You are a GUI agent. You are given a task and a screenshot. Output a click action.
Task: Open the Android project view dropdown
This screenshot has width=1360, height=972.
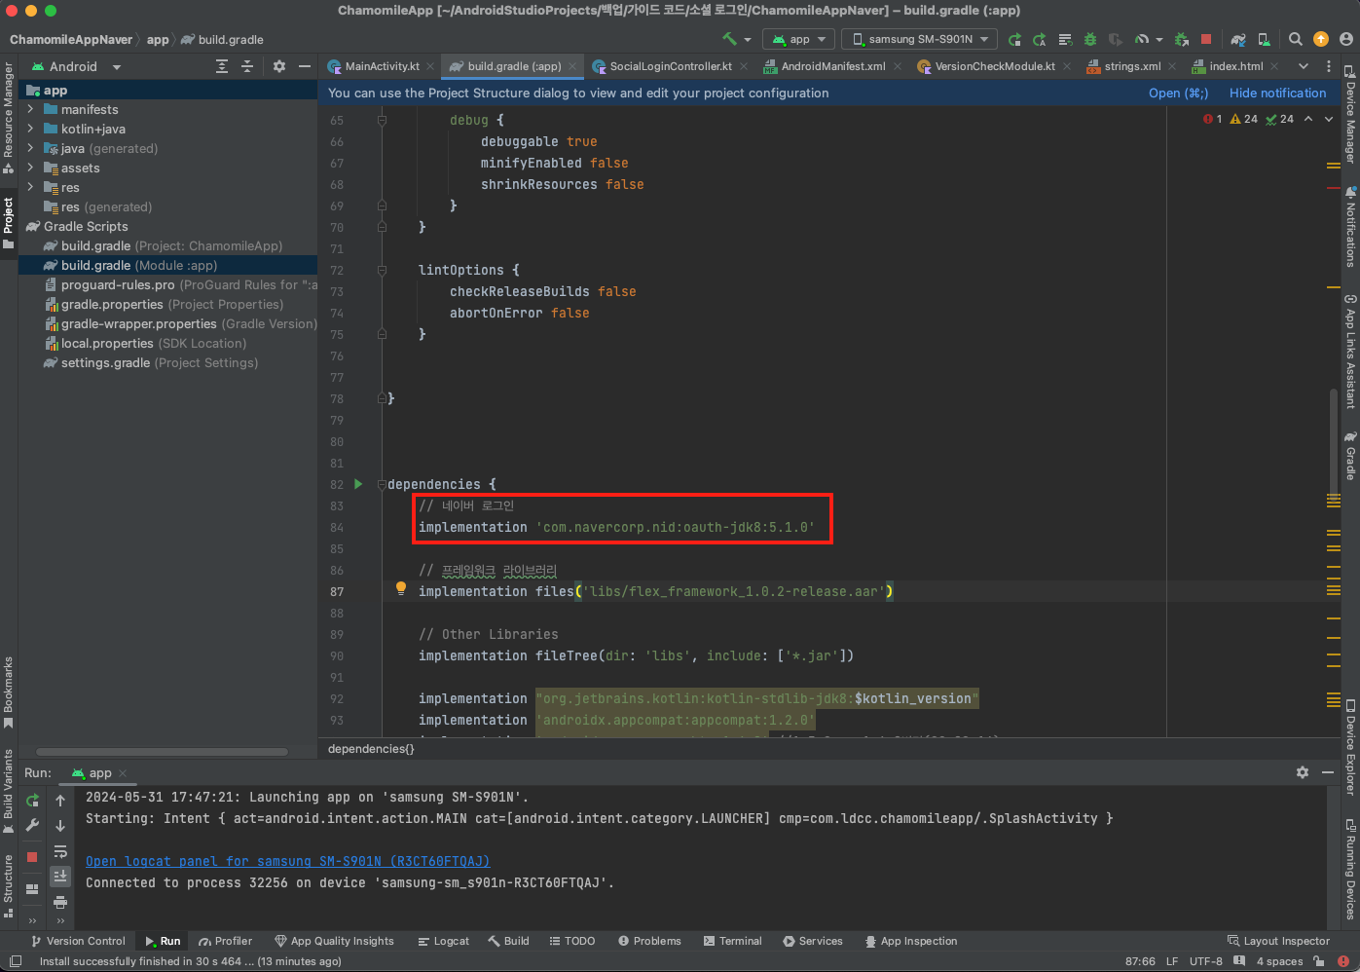click(x=76, y=66)
